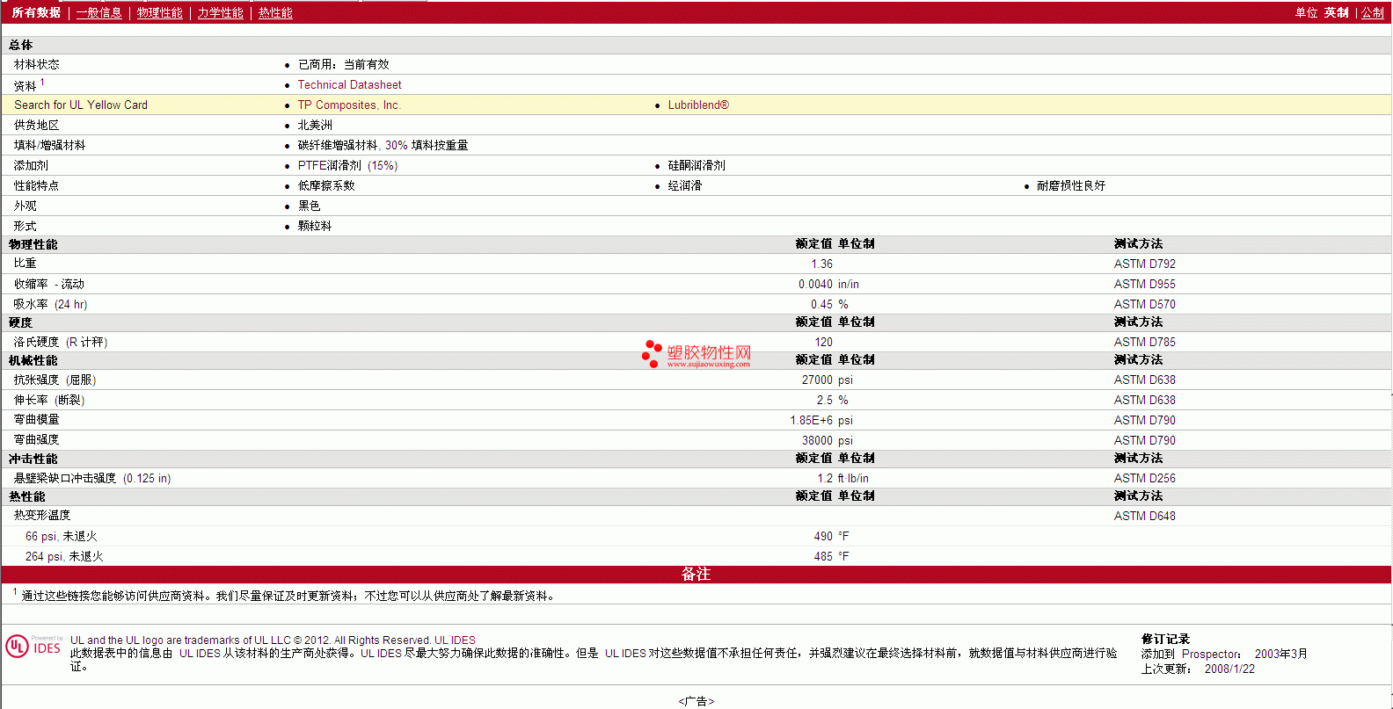The width and height of the screenshot is (1393, 709).
Task: Click the 材料状态 row label
Action: 37,64
